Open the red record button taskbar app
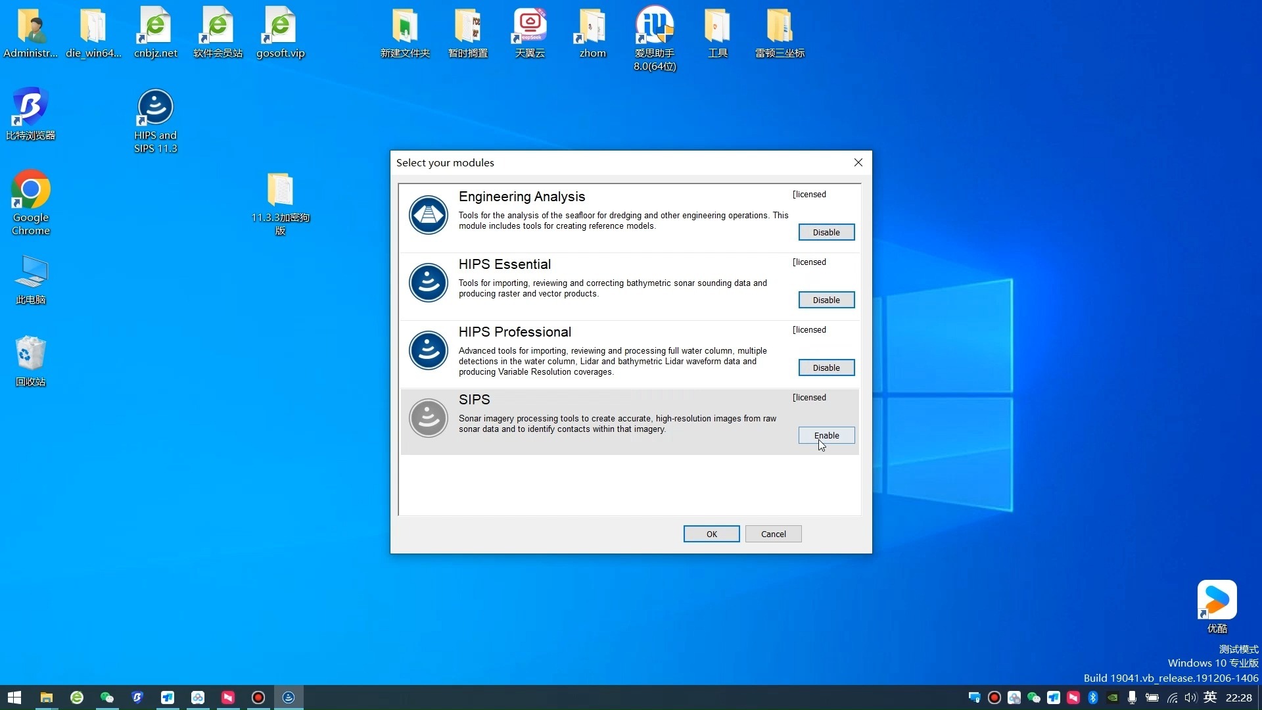 [258, 698]
